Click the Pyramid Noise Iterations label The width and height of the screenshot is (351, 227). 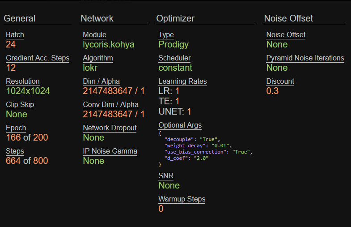click(x=305, y=58)
